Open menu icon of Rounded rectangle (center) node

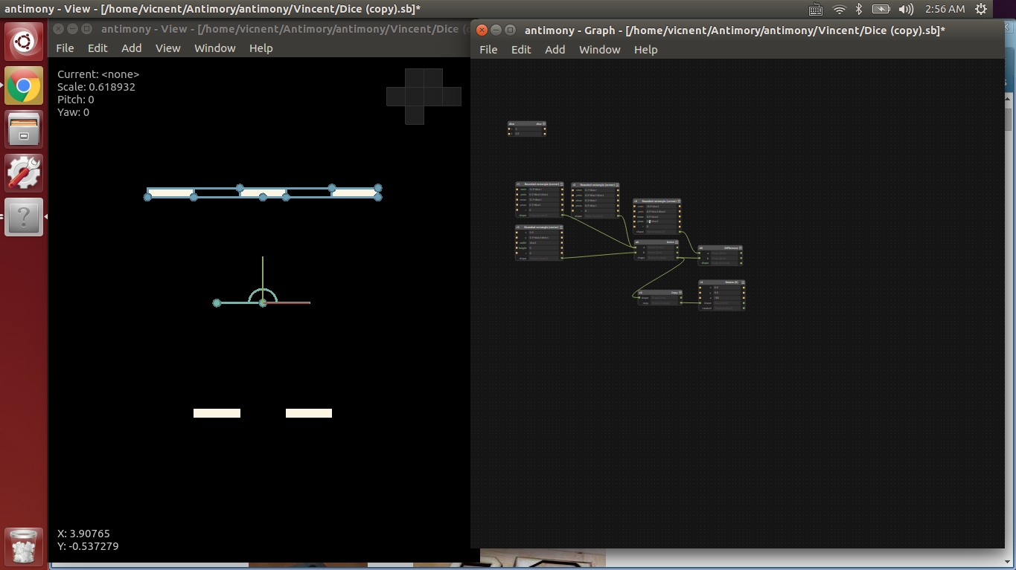pyautogui.click(x=561, y=227)
